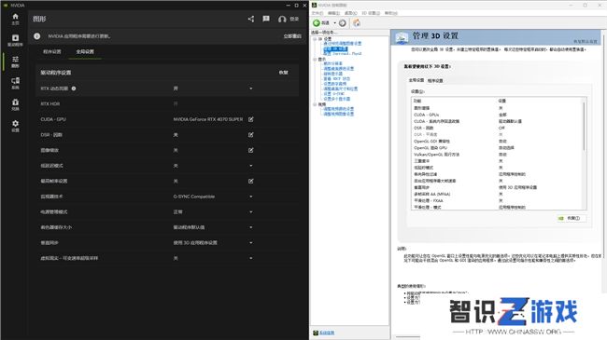607x340 pixels.
Task: Click the Manage 3D Settings header icon
Action: (402, 37)
